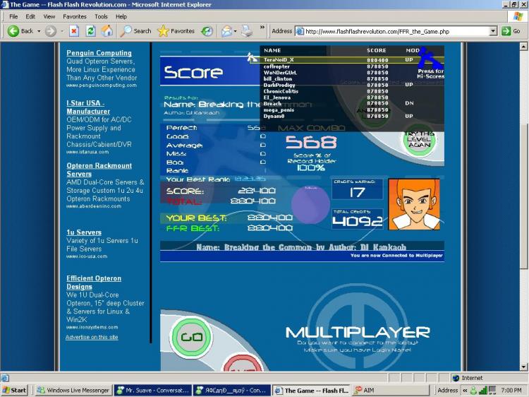Open the Edit menu
This screenshot has height=397, width=529.
(30, 16)
